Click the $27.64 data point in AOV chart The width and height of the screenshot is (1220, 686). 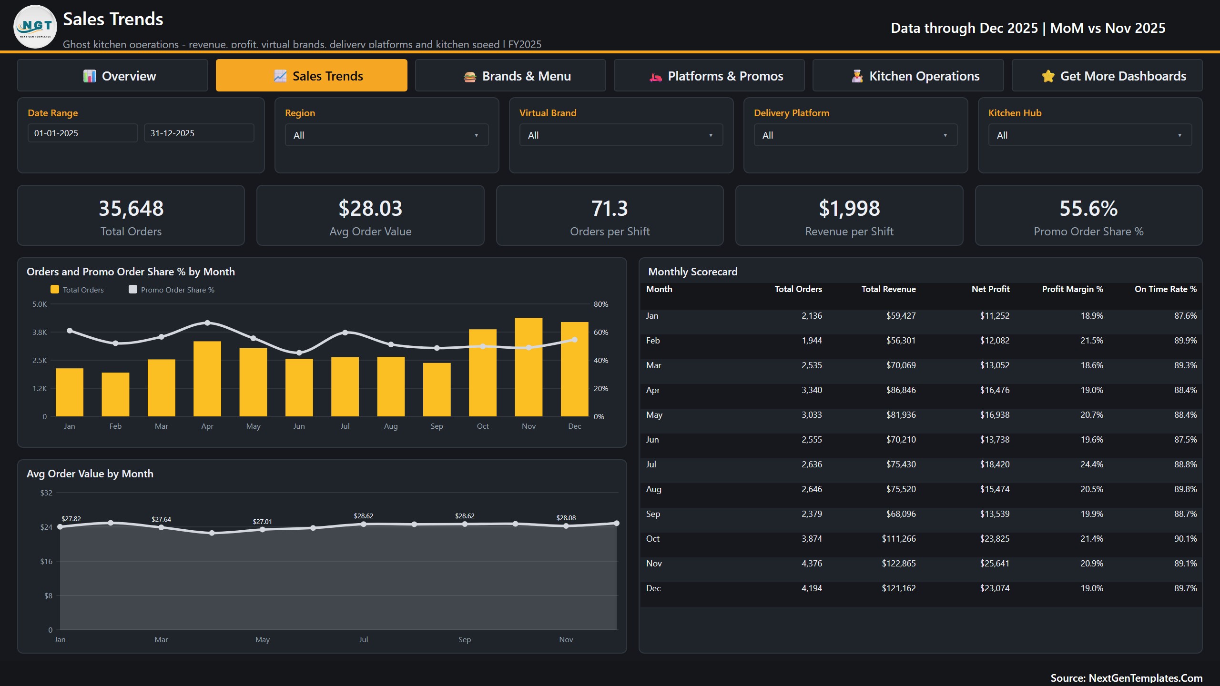click(161, 527)
